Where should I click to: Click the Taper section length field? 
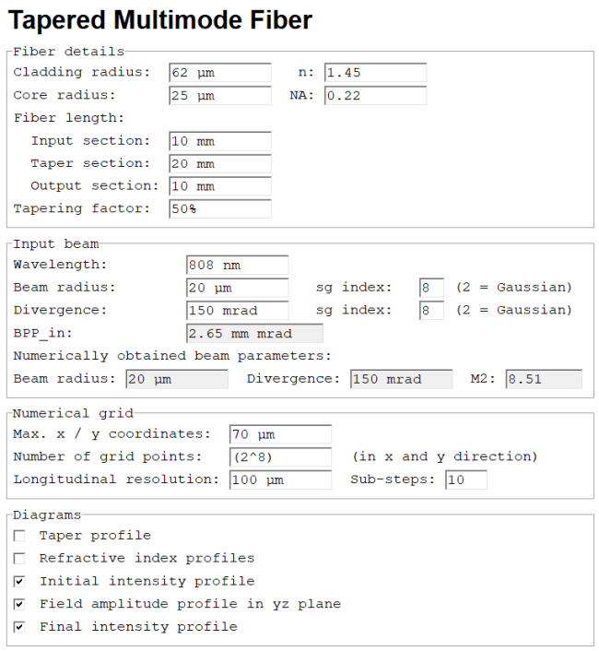220,163
